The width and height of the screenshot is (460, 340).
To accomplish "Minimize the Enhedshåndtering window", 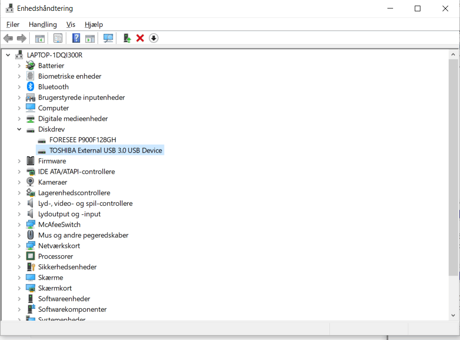I will click(390, 8).
